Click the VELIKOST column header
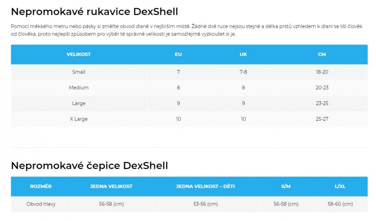Image resolution: width=376 pixels, height=221 pixels. click(x=79, y=55)
